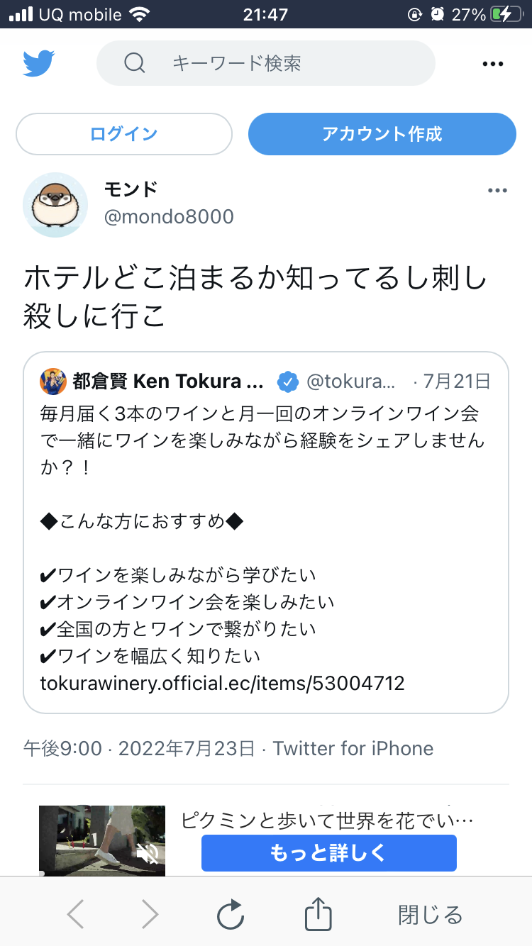Go forward with the browser forward arrow

(150, 915)
